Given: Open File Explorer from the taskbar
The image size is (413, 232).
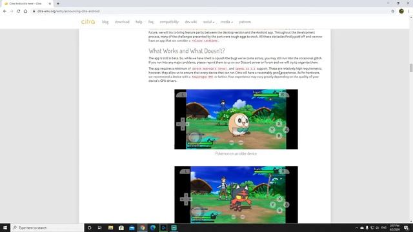Looking at the screenshot, I should pos(110,227).
